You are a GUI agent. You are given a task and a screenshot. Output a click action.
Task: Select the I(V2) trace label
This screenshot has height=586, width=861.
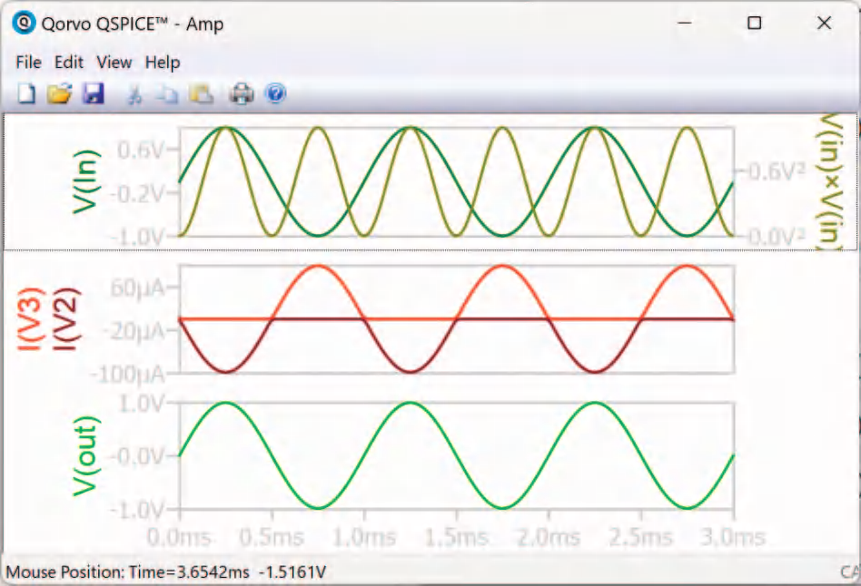pos(66,318)
